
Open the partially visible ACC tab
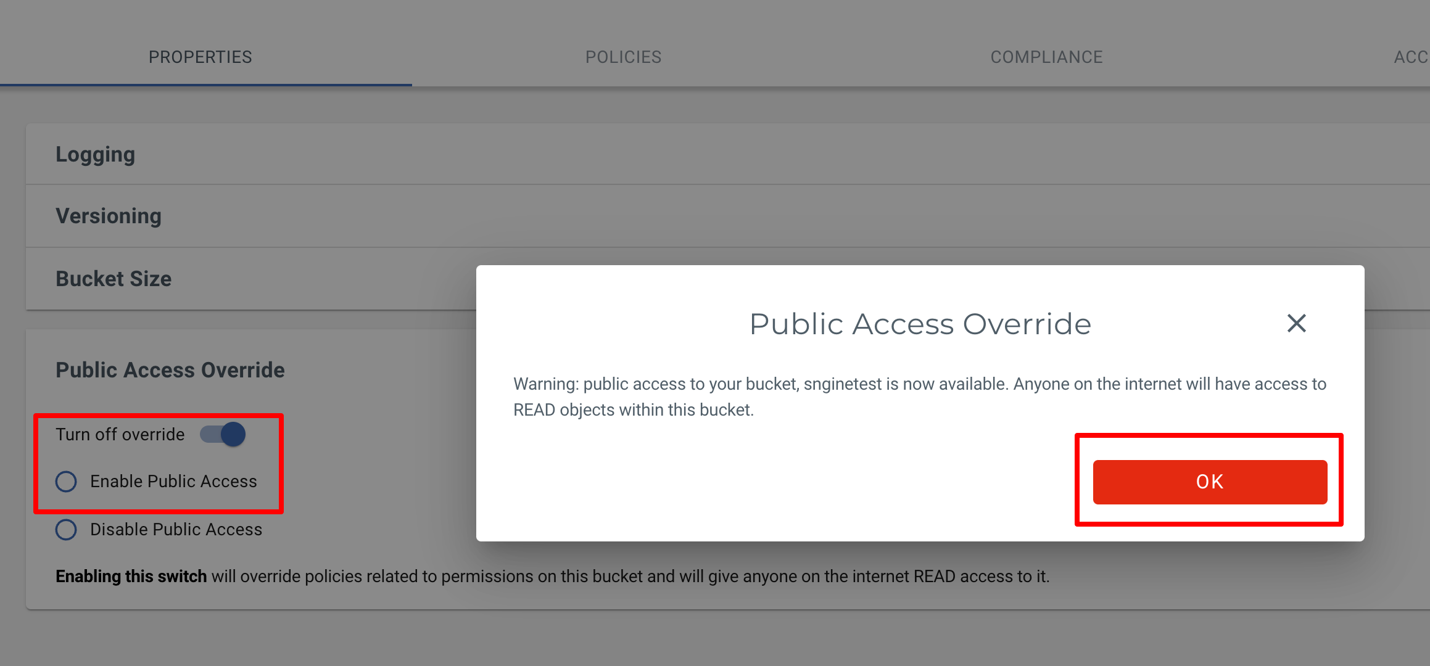coord(1410,57)
